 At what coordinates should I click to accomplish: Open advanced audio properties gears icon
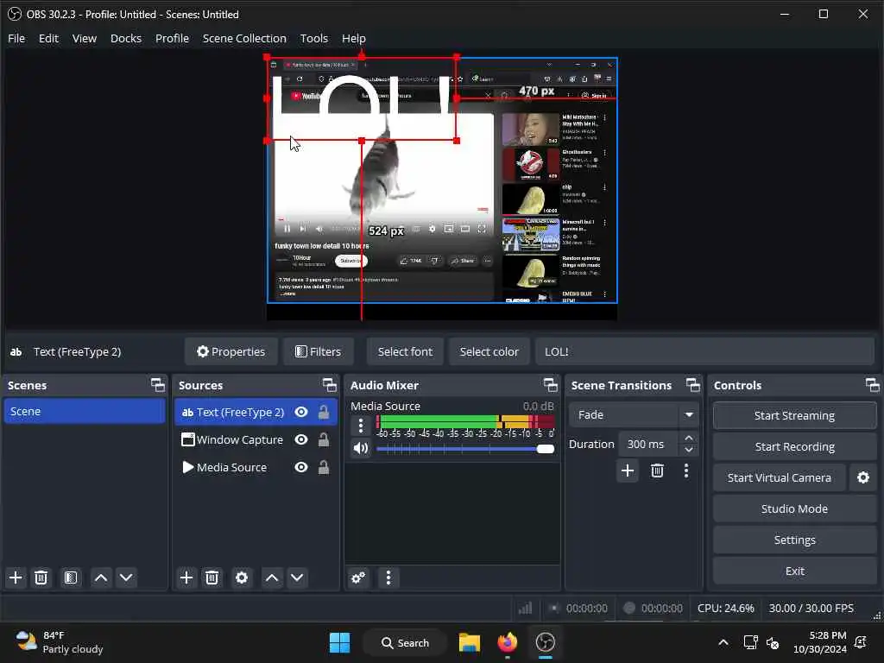coord(358,578)
